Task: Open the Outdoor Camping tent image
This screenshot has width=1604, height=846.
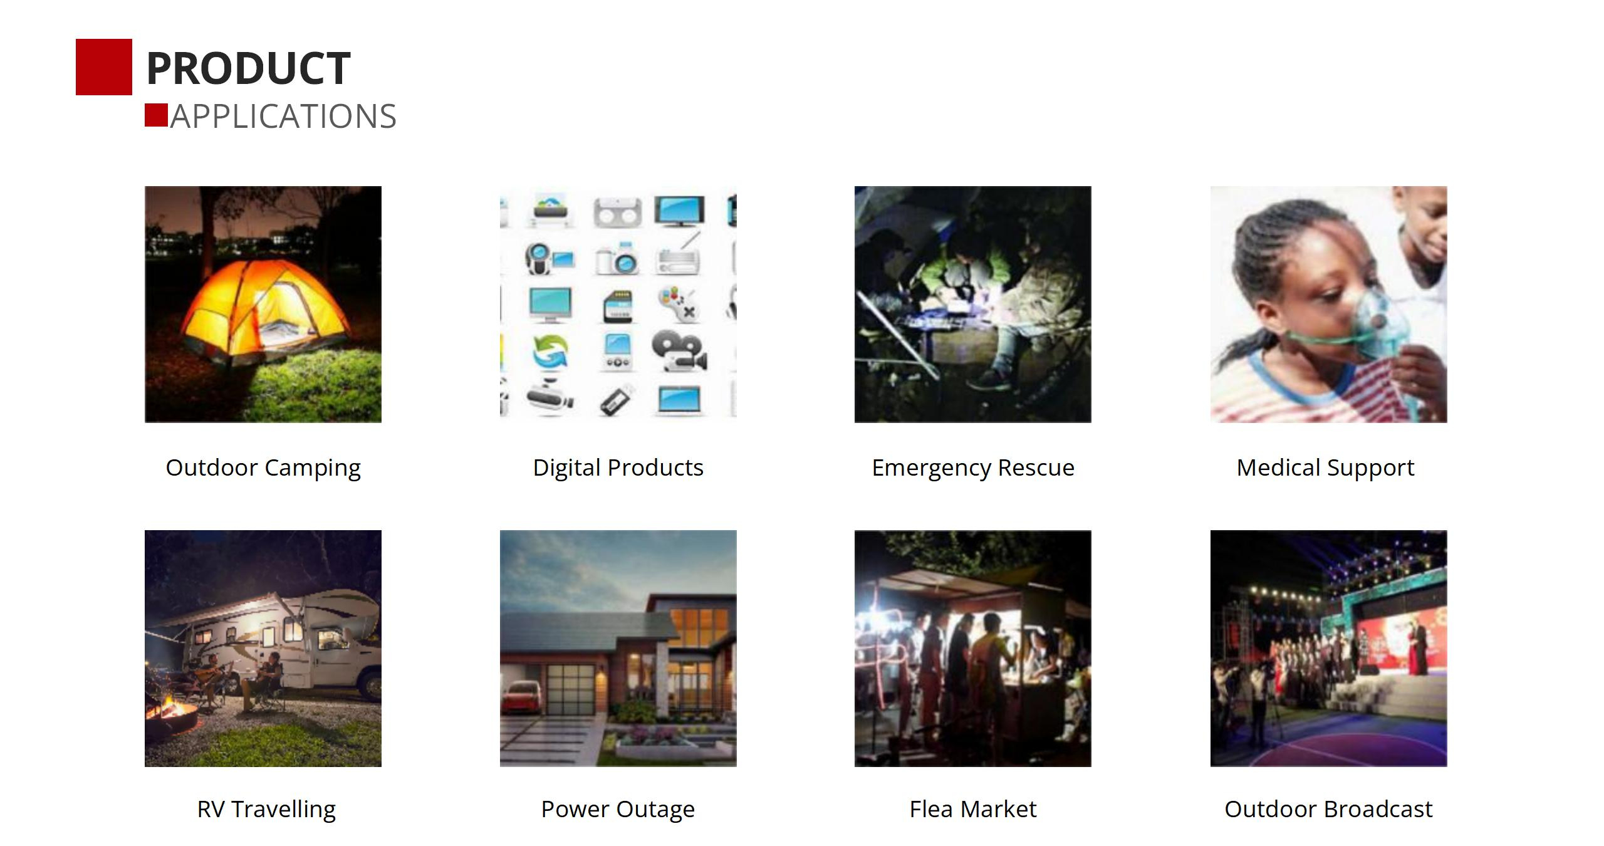Action: (x=263, y=304)
